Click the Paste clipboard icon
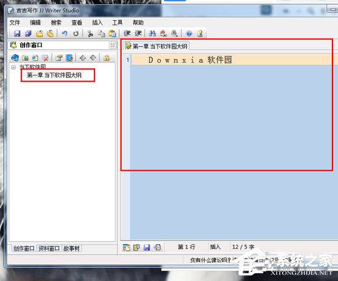Viewport: 338px width, 281px height. coord(112,34)
